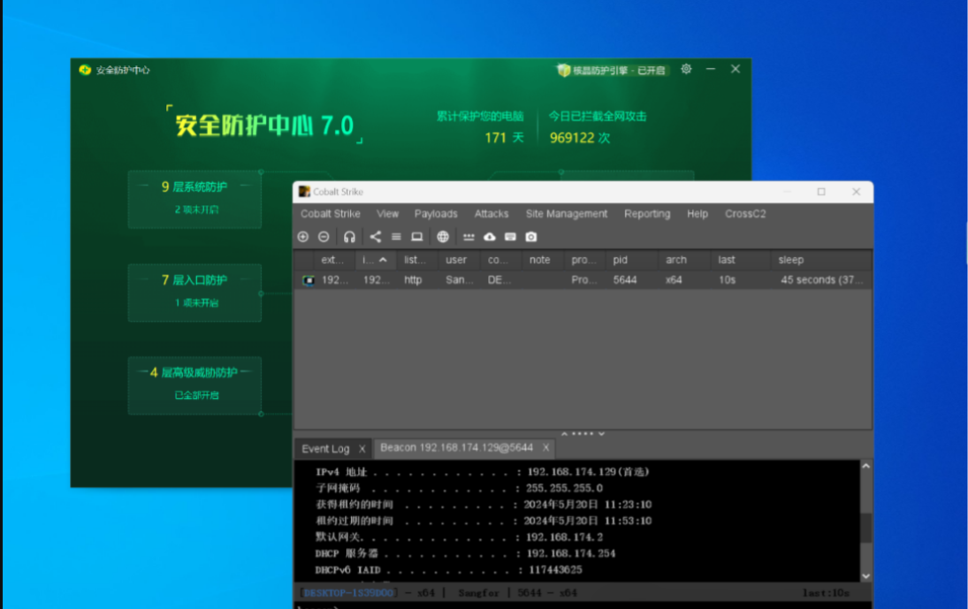Open 4 层高级威胁防护 panel

194,385
